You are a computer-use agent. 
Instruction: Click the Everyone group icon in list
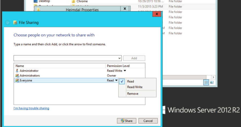tap(17, 80)
